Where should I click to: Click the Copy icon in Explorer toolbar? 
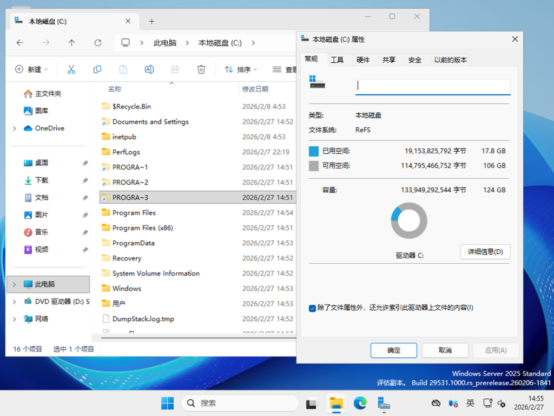coord(97,69)
